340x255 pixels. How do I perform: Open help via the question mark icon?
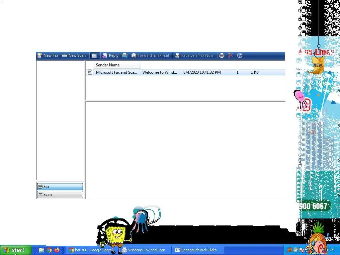(x=239, y=55)
